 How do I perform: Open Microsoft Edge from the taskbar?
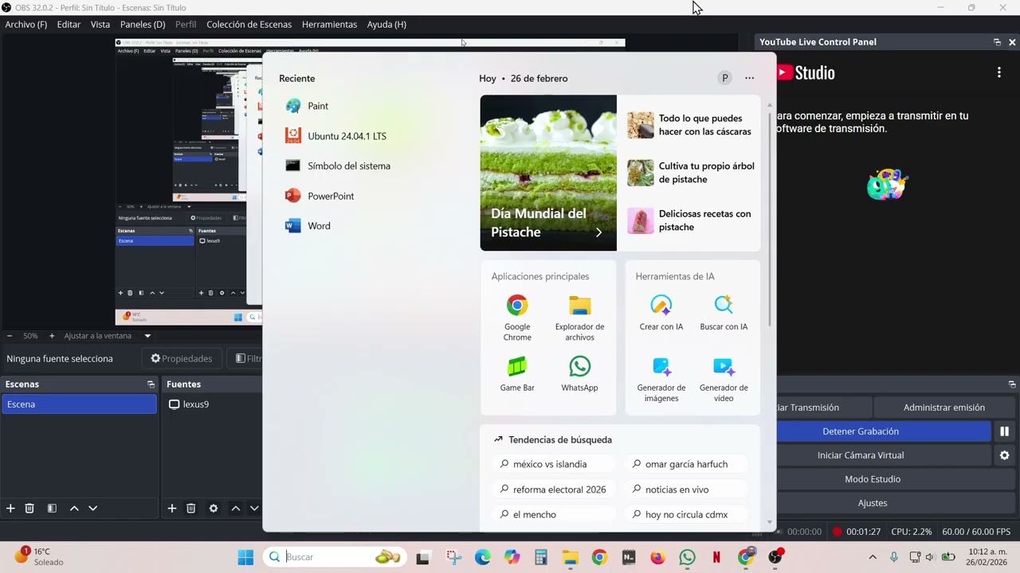click(x=483, y=557)
